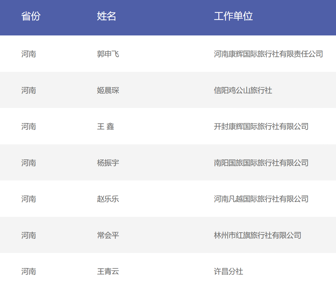The image size is (336, 289).
Task: Select the name 常会平
Action: click(x=108, y=236)
